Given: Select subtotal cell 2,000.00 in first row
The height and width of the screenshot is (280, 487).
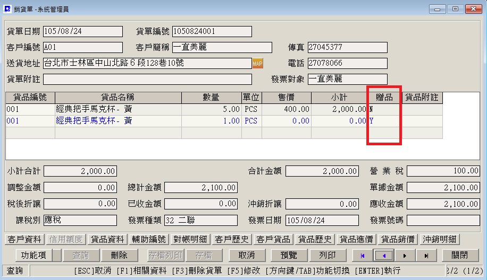Looking at the screenshot, I should click(340, 109).
